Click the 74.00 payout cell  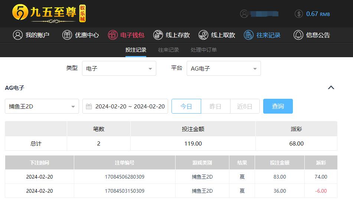coord(321,177)
